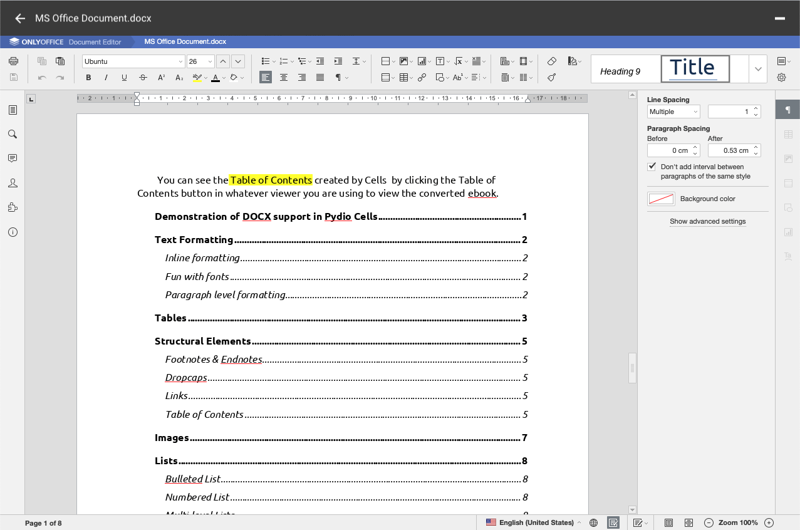Zoom in with plus button

(x=769, y=522)
